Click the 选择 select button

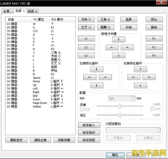tap(129, 19)
